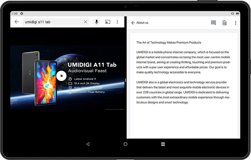Open the About us overflow menu
251x160 pixels.
[236, 23]
